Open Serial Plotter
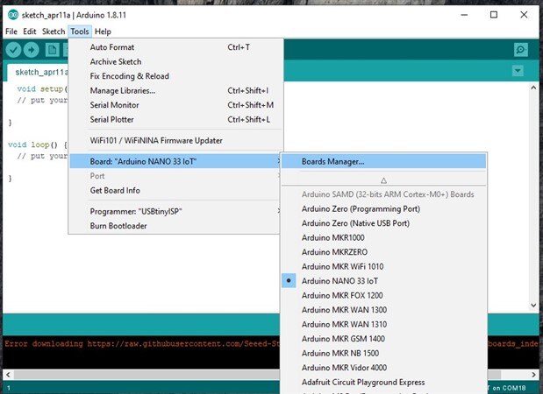543x394 pixels. point(176,120)
